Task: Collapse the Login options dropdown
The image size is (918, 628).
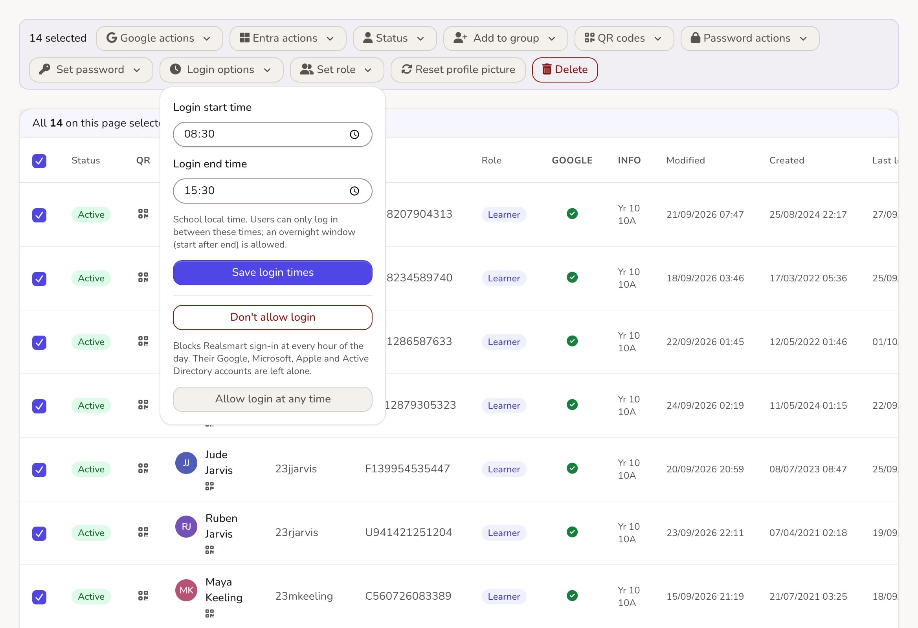Action: pos(221,70)
